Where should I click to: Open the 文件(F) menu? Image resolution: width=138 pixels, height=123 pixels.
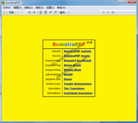[7, 8]
